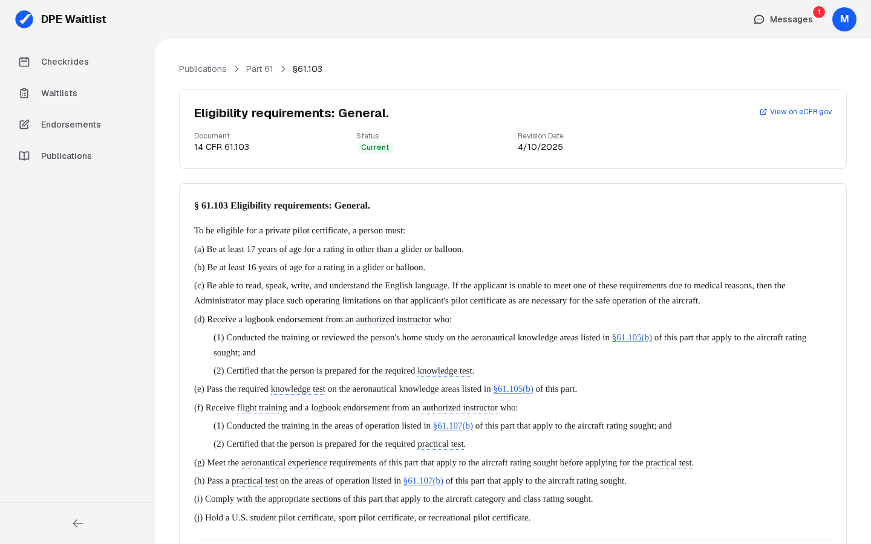Select the §61.103 breadcrumb item
Viewport: 871px width, 544px height.
pos(307,69)
